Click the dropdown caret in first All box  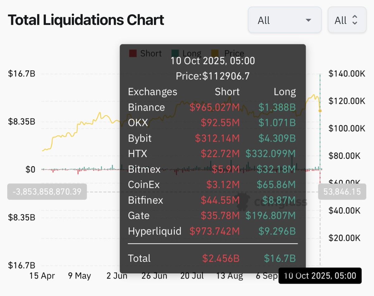coord(308,21)
